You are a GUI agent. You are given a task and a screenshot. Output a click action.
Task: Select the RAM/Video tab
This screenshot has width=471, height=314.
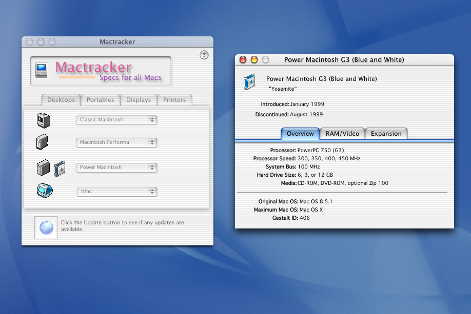(x=342, y=134)
